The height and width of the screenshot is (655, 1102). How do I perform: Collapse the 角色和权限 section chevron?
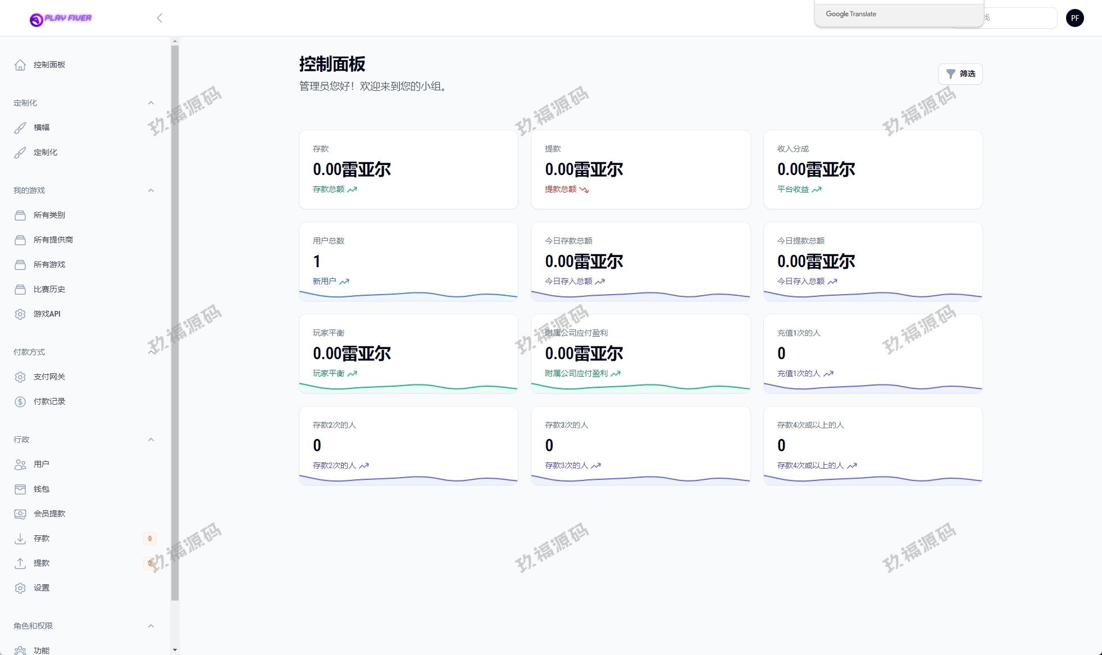coord(151,626)
